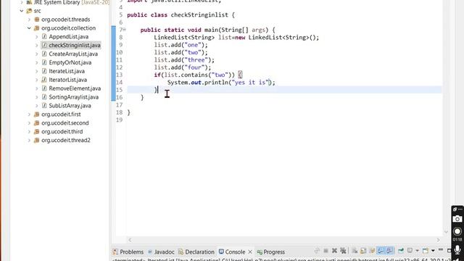The height and width of the screenshot is (261, 464).
Task: Click the org.ucodeit.thread2 package icon
Action: (37, 140)
